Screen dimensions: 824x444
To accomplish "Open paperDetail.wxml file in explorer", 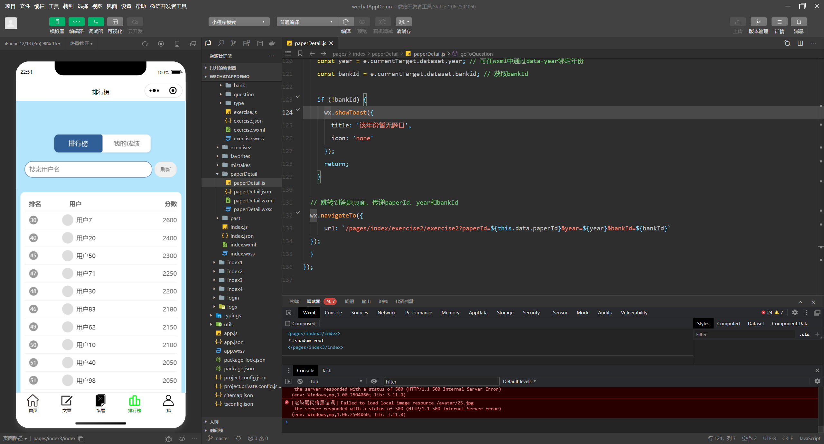I will pos(253,200).
